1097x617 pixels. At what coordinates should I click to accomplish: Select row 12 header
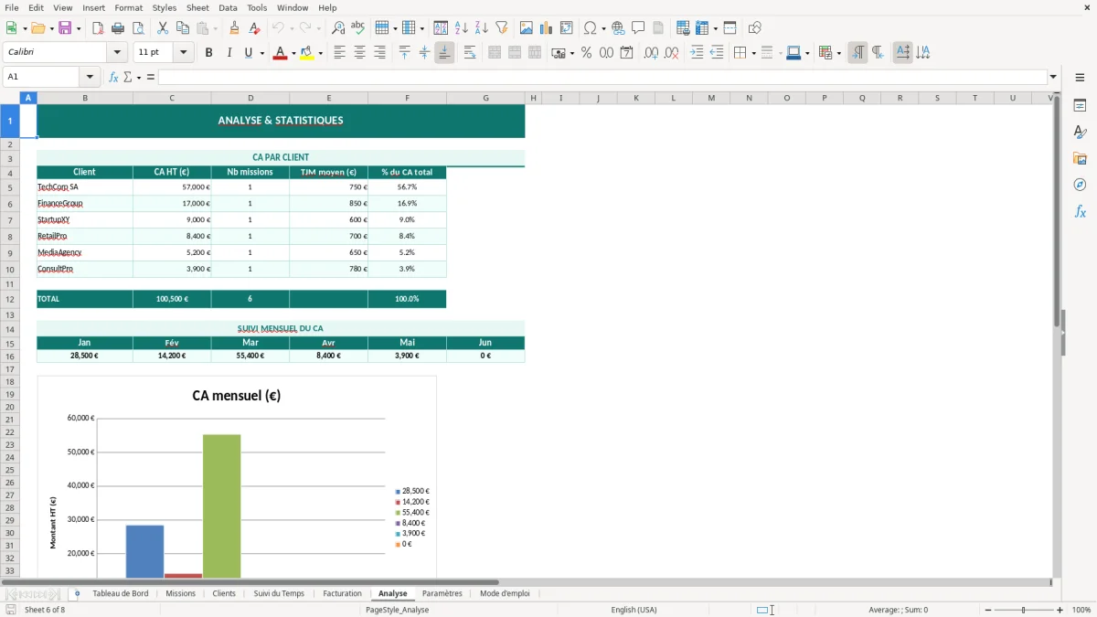10,299
